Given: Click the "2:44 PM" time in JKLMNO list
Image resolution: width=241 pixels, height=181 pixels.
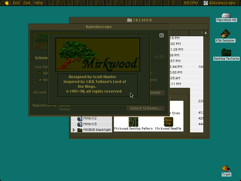Looking at the screenshot, I should [x=176, y=67].
